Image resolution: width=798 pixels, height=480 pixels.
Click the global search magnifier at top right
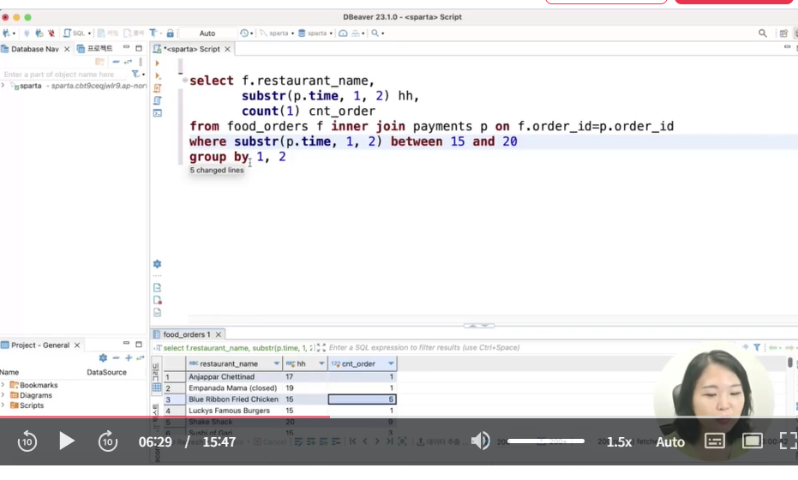tap(762, 33)
